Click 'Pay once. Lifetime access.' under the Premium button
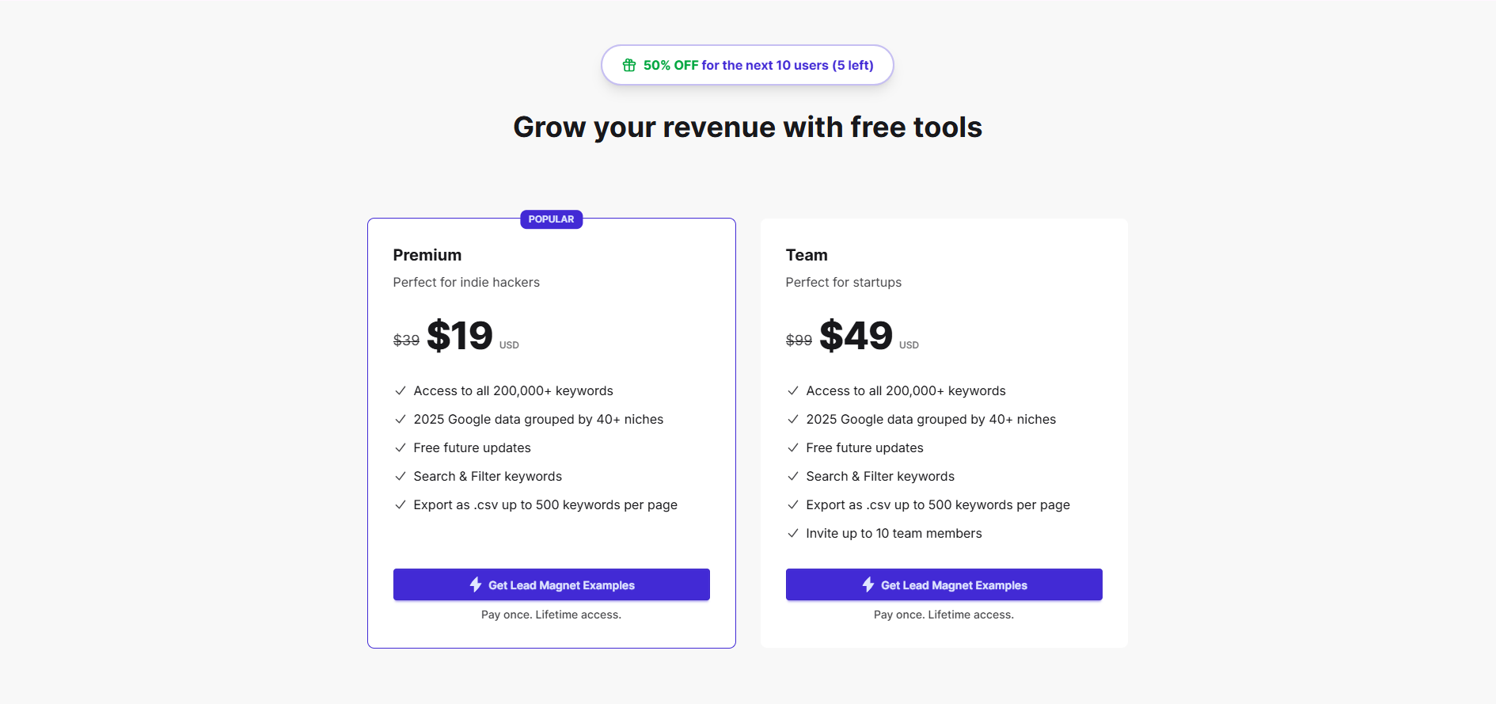1496x704 pixels. [x=552, y=615]
